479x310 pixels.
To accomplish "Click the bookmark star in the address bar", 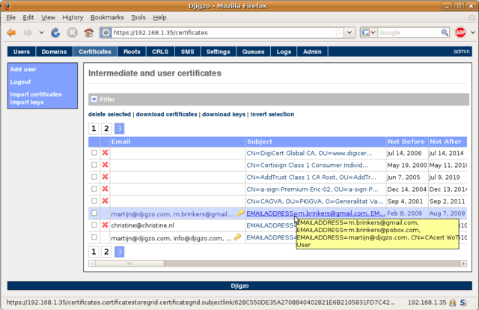I will (x=339, y=33).
